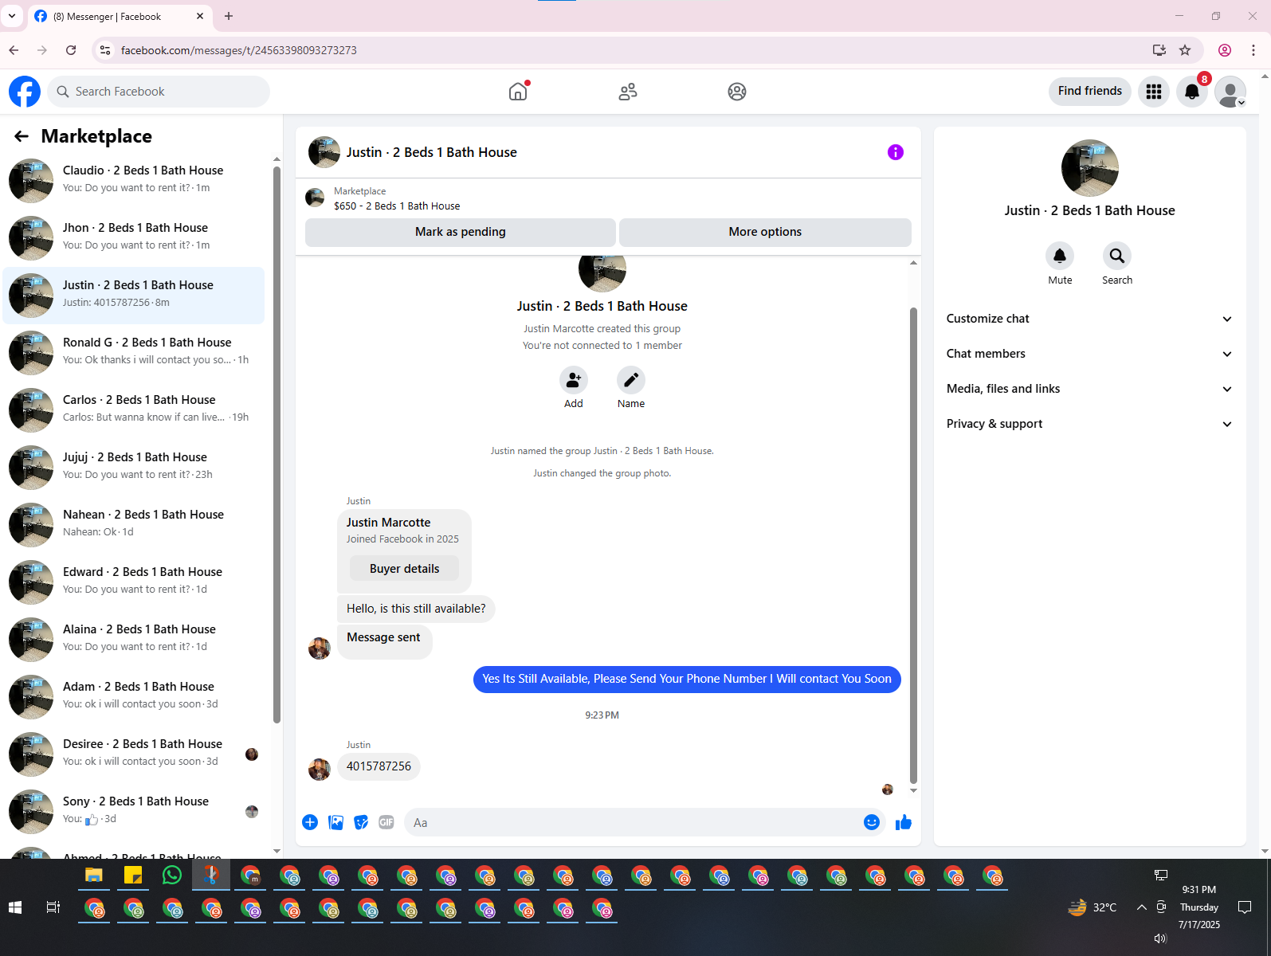
Task: Open File Explorer from the taskbar
Action: click(94, 876)
